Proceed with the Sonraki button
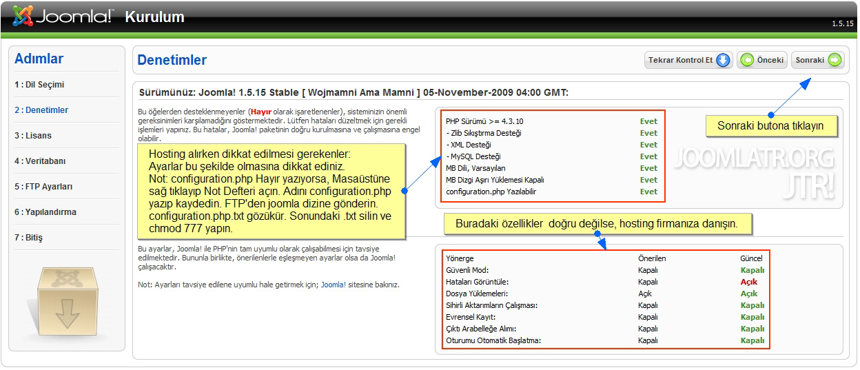 [x=817, y=60]
